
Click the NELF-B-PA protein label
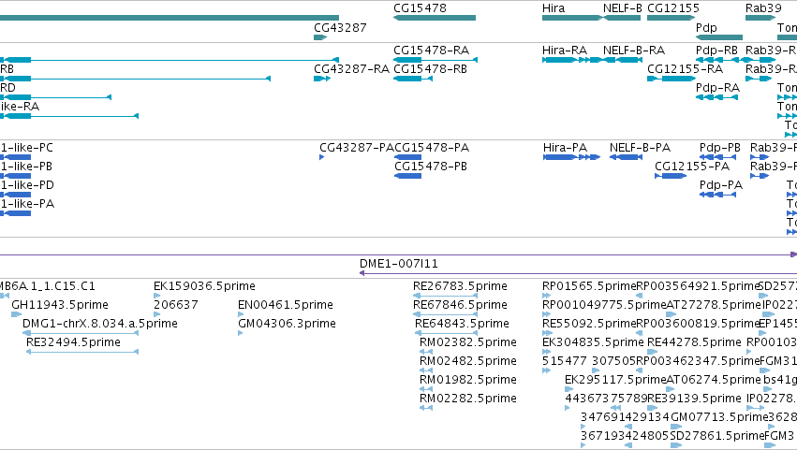(x=640, y=148)
